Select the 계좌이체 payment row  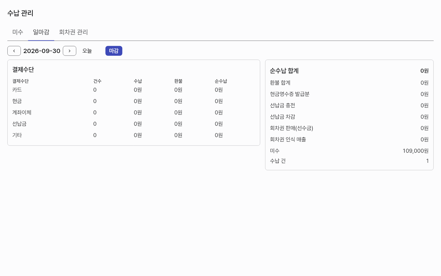point(134,113)
